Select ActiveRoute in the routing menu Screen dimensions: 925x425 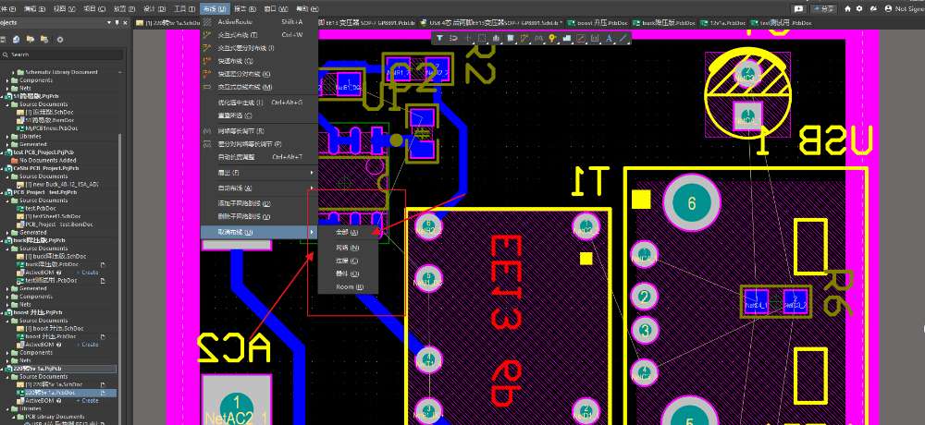pos(259,22)
